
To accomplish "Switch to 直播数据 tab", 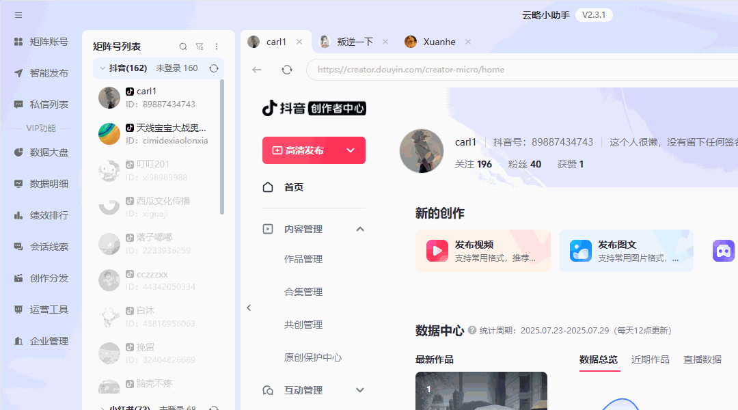I will [702, 359].
